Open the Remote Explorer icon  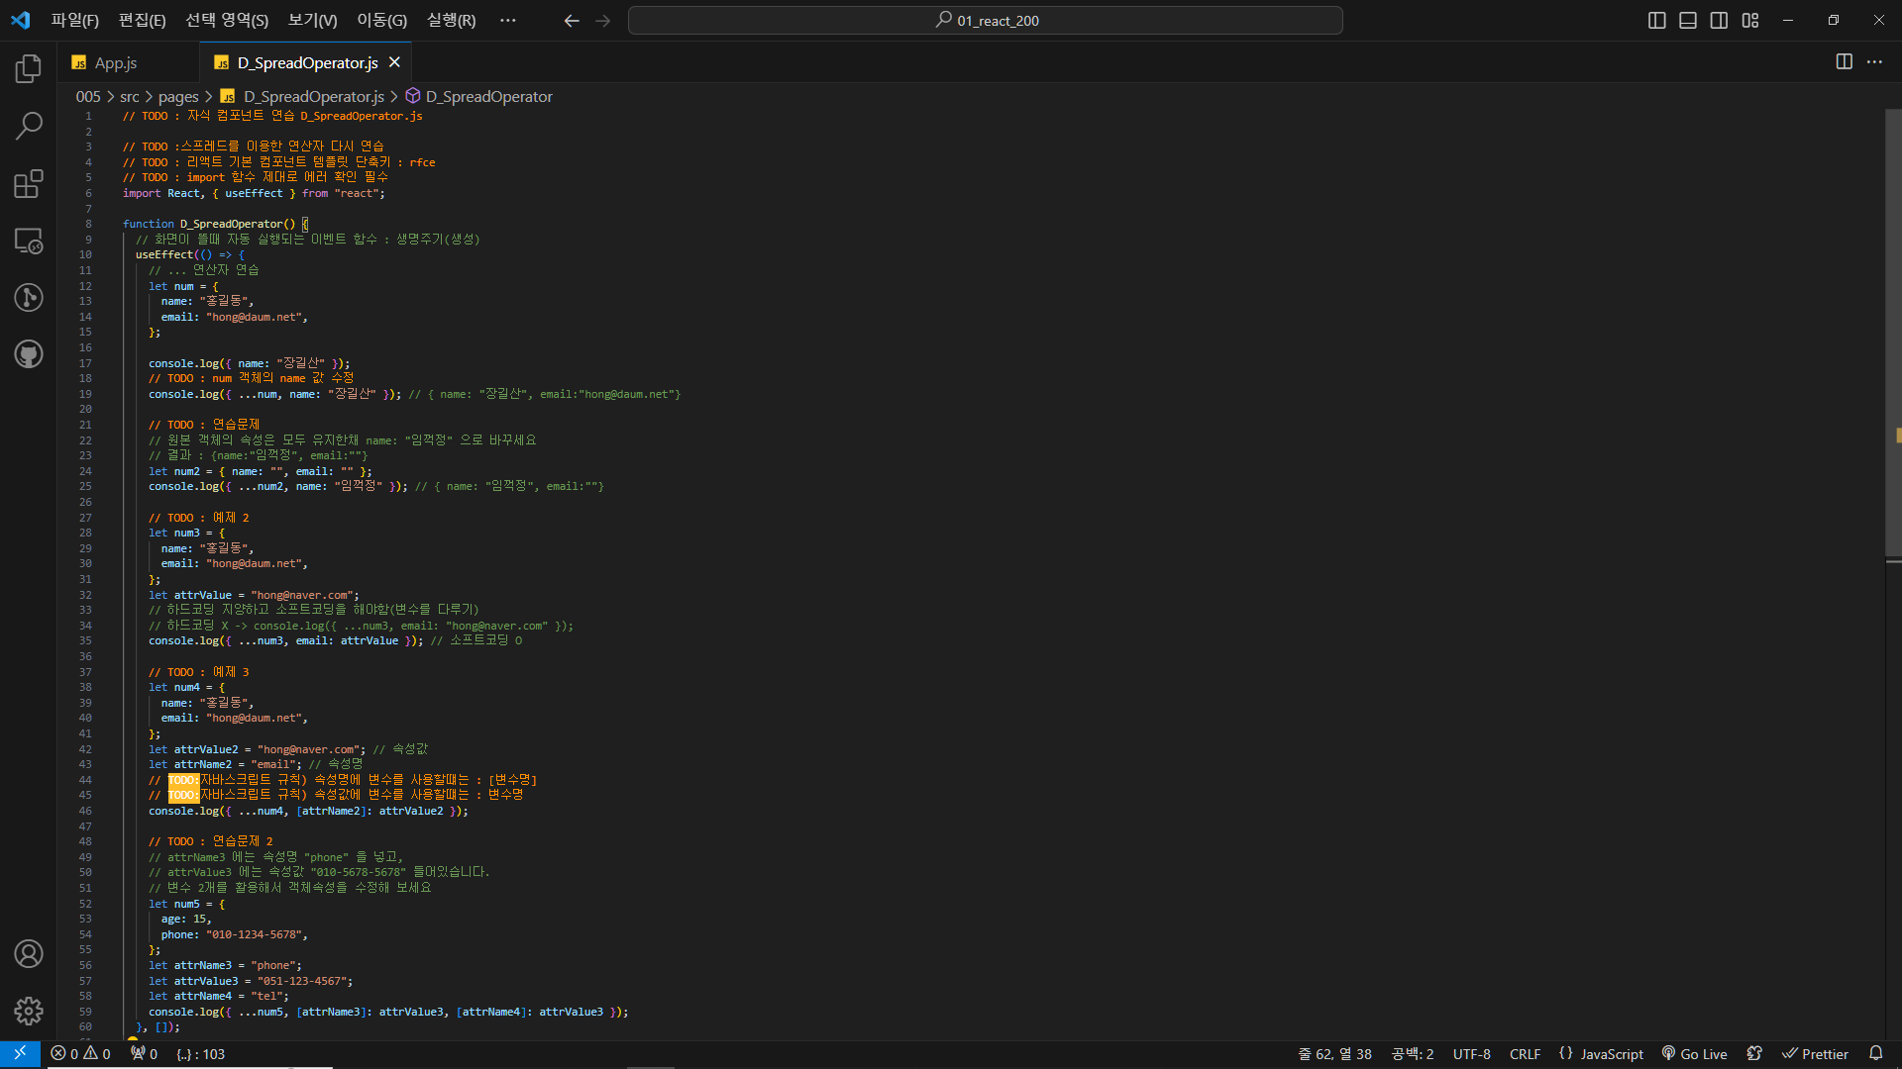(29, 241)
